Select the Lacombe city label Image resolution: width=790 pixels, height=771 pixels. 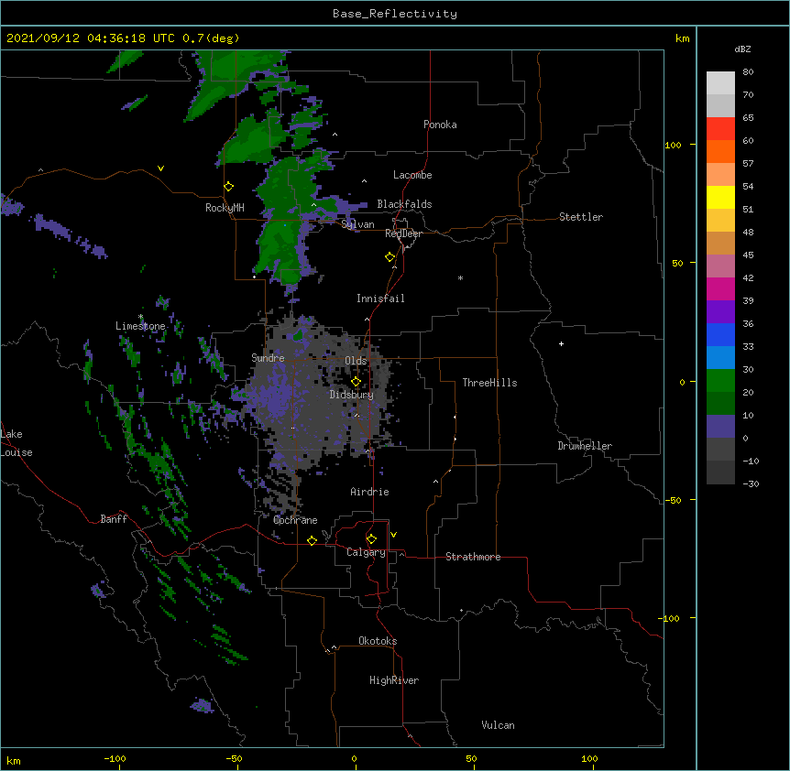click(412, 175)
